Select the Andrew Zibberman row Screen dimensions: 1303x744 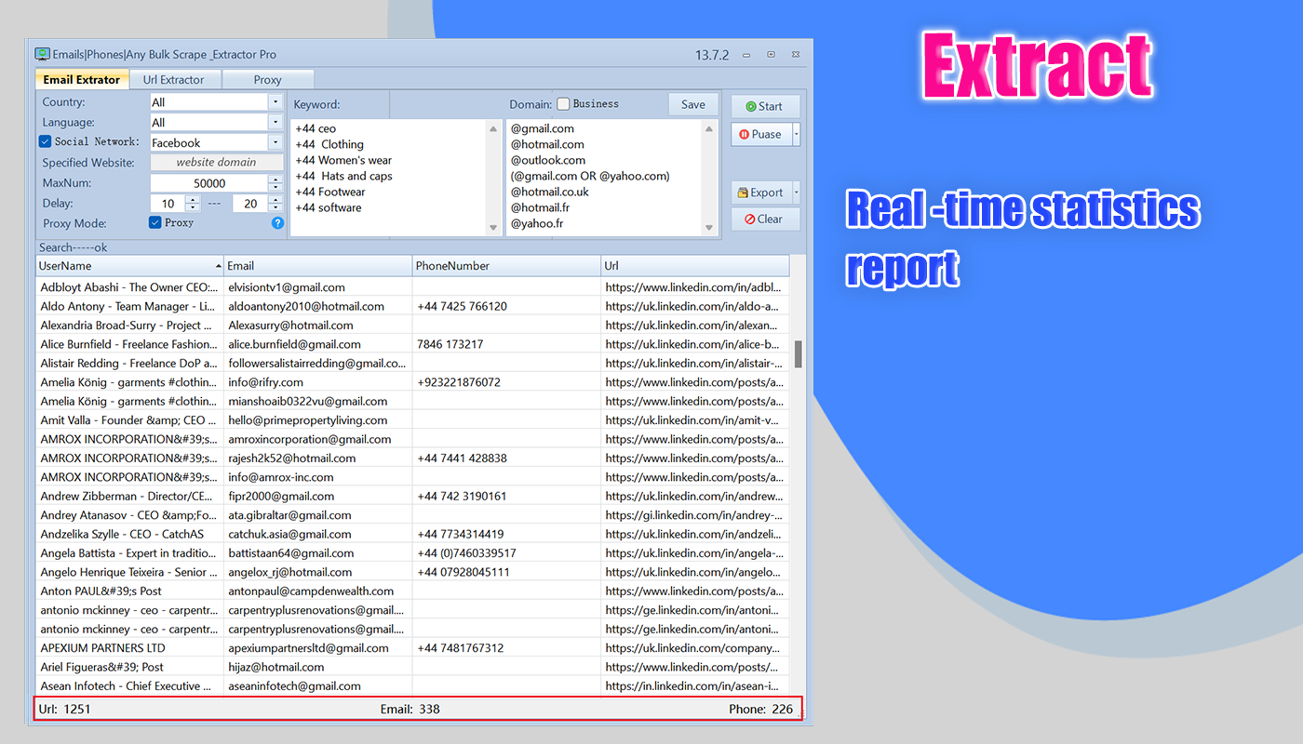tap(411, 496)
